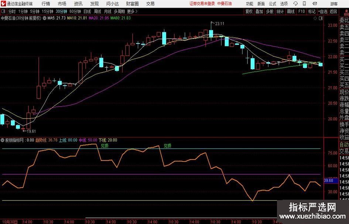Click the 19.61 low price marker
The width and height of the screenshot is (349, 224).
31,131
